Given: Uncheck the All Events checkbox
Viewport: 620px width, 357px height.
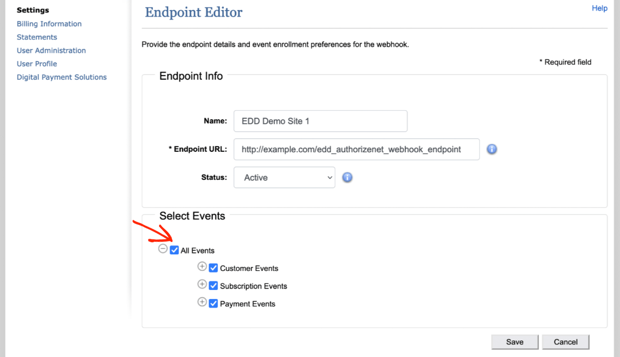Looking at the screenshot, I should [x=173, y=250].
